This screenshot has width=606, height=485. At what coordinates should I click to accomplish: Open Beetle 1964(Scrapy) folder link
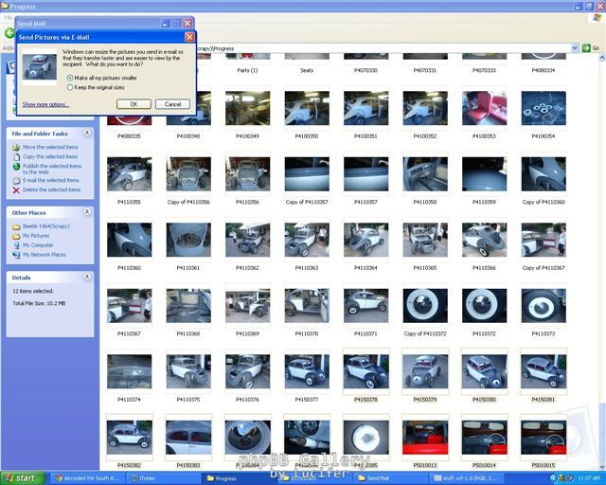pyautogui.click(x=46, y=226)
